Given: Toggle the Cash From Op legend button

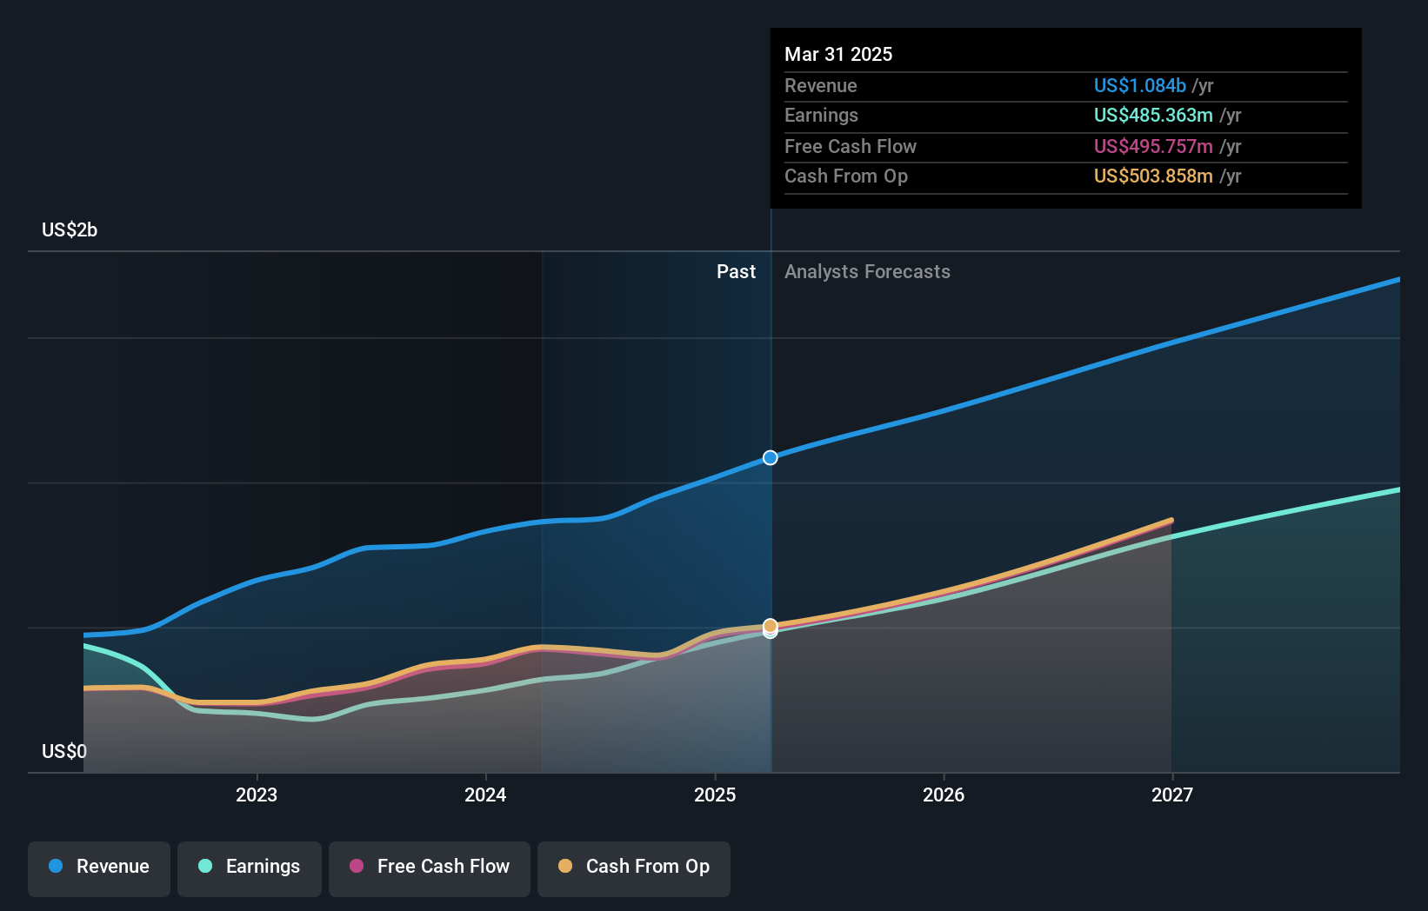Looking at the screenshot, I should 634,868.
